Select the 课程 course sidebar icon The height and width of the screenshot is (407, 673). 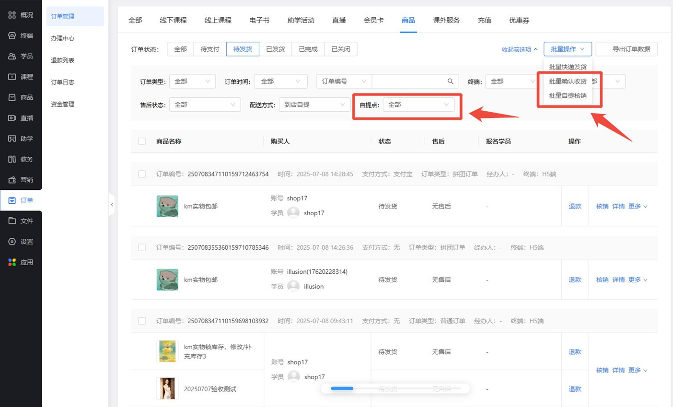(12, 77)
